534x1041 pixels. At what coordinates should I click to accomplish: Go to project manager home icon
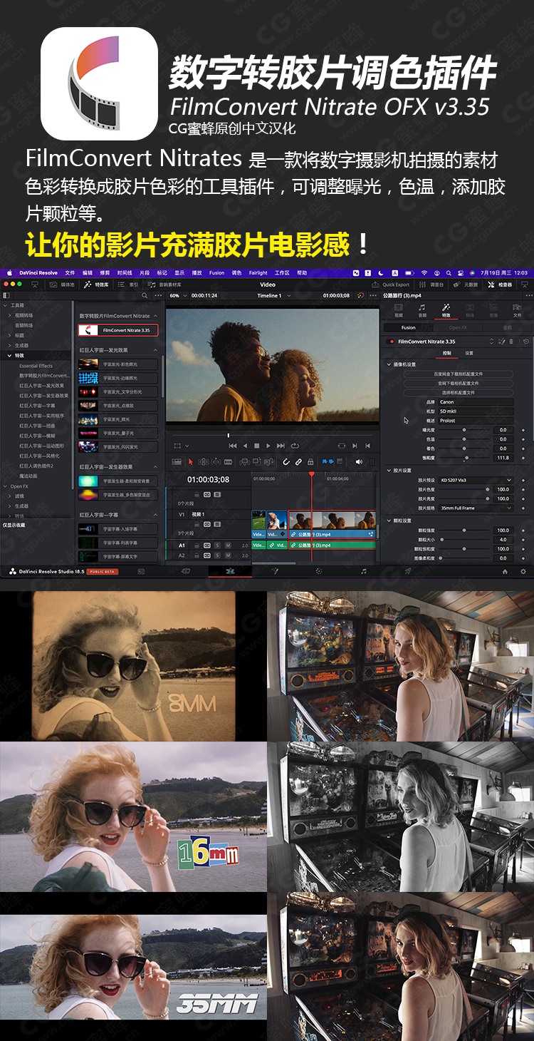[x=505, y=571]
